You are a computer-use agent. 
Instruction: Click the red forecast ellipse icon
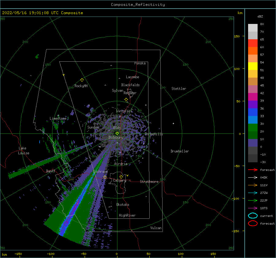(253, 223)
